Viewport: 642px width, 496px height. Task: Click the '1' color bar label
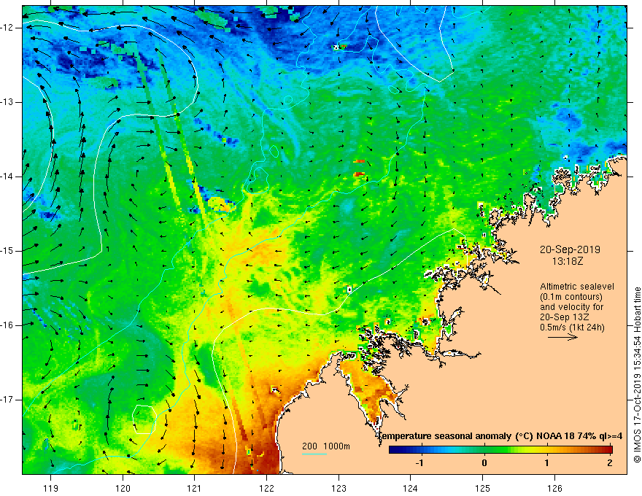click(x=547, y=463)
